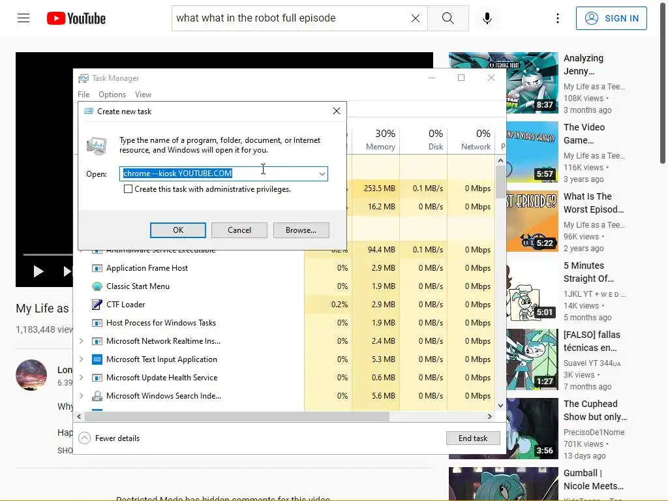Click the SIGN IN button
Viewport: 668px width, 501px height.
(x=611, y=18)
